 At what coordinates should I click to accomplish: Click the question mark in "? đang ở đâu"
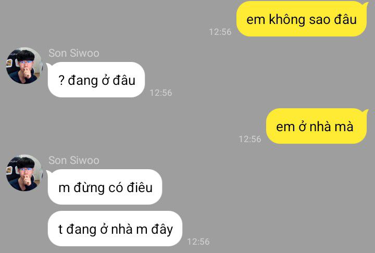[x=61, y=80]
